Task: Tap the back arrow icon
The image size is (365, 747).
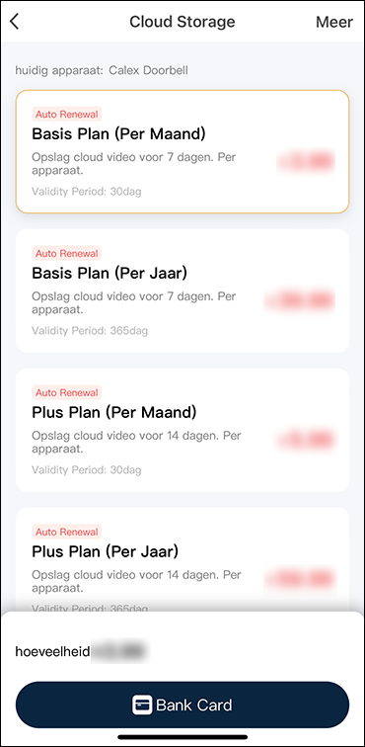Action: click(15, 22)
